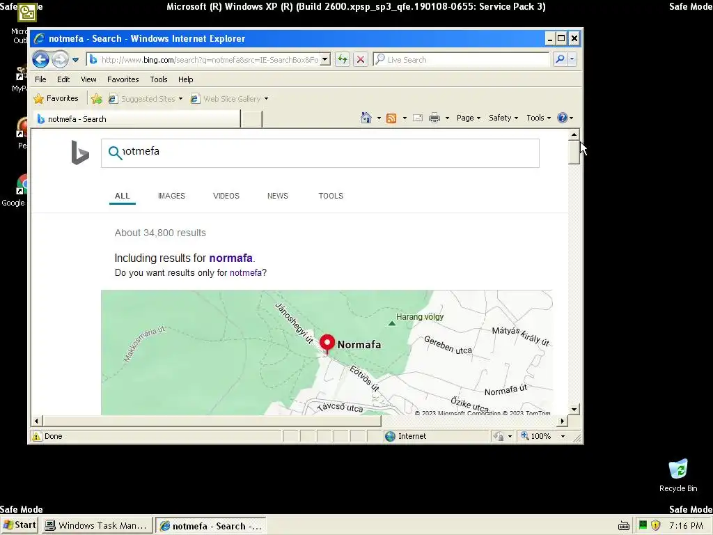The height and width of the screenshot is (535, 713).
Task: Click the Protected Mode status icon
Action: [x=499, y=436]
